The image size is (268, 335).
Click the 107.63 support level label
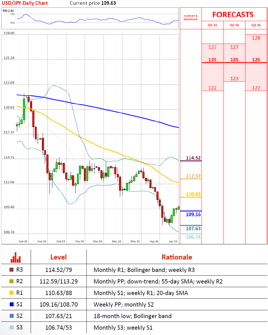point(193,229)
